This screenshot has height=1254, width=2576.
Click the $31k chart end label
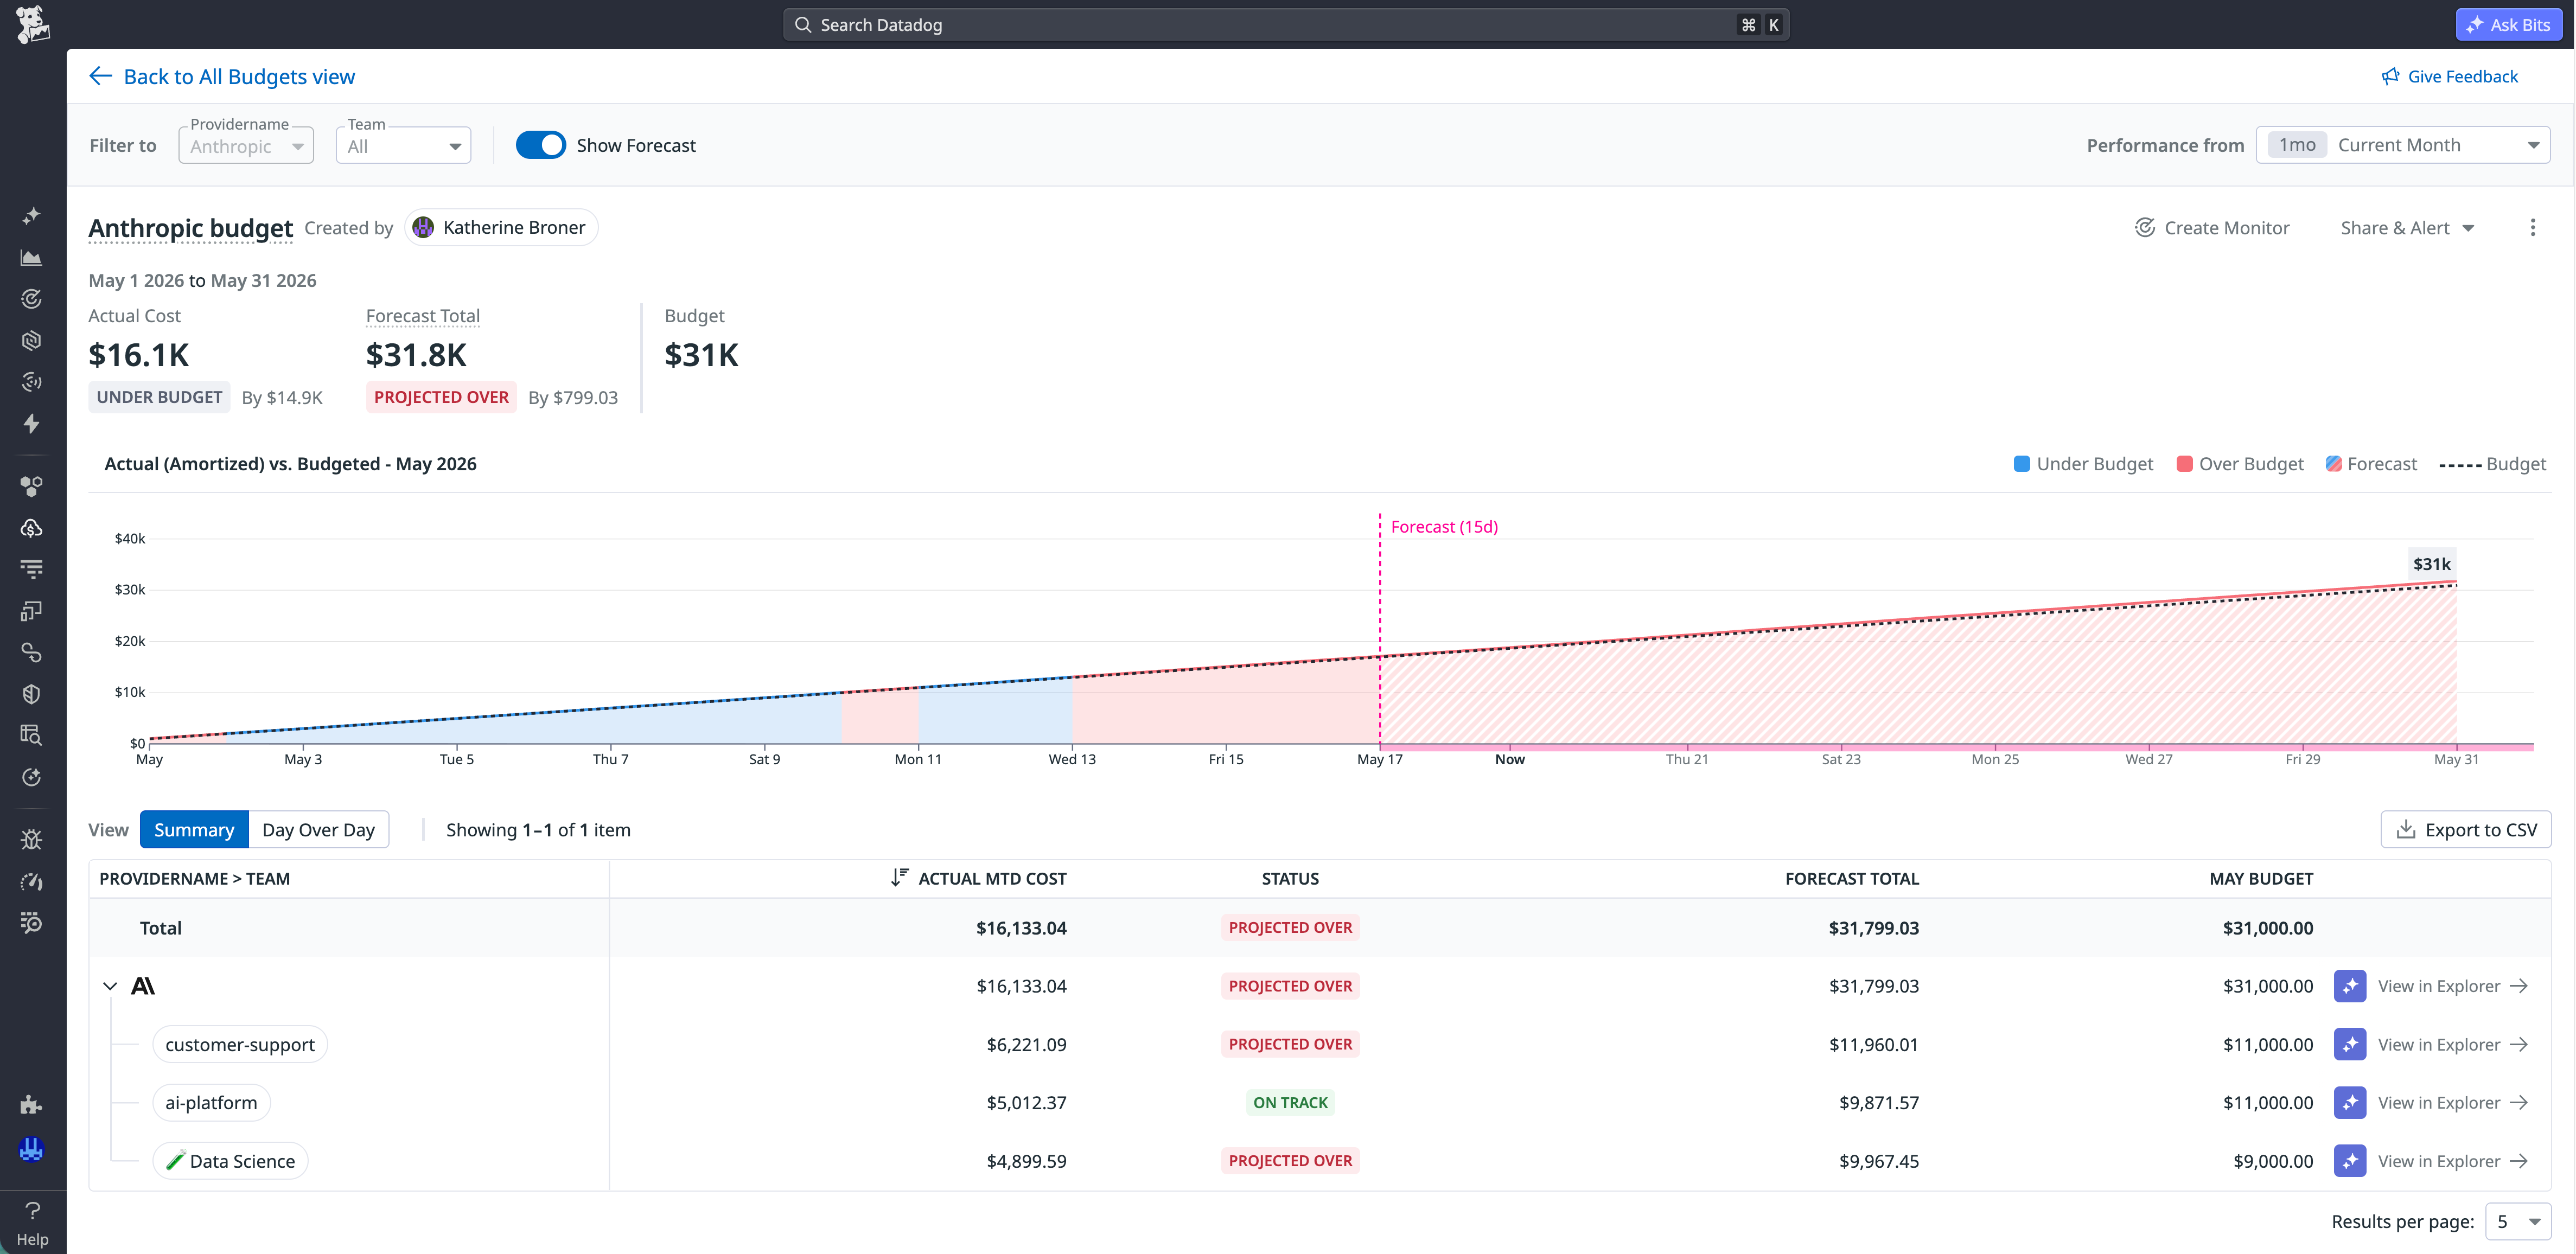(x=2432, y=564)
